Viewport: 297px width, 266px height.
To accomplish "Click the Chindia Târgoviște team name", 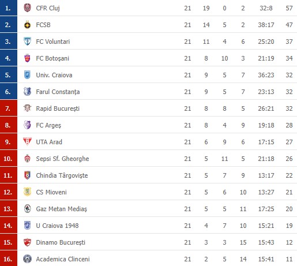I will click(62, 175).
